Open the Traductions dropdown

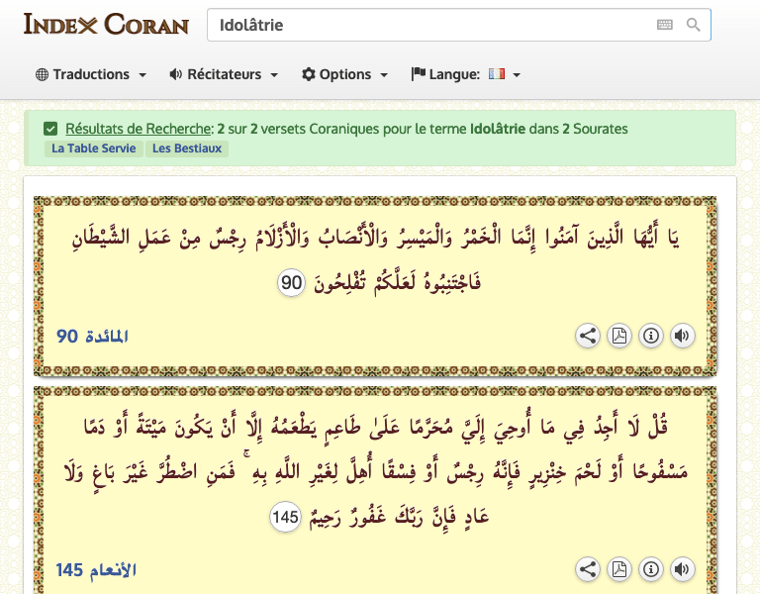point(91,74)
